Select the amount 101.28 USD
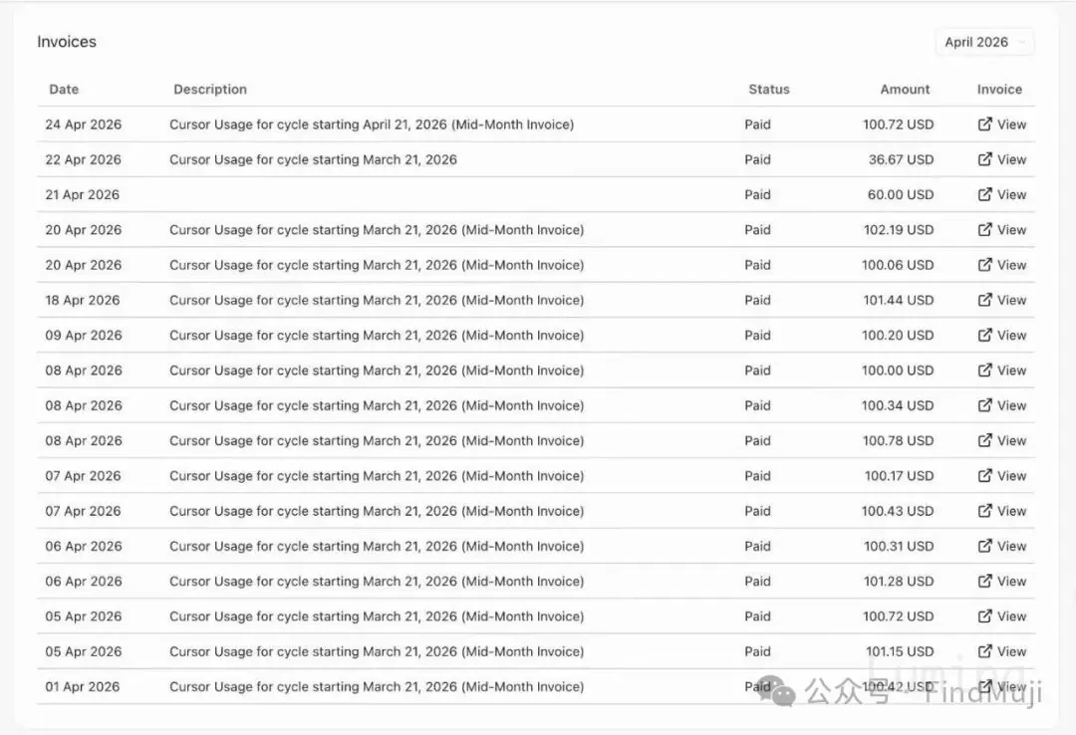 [899, 581]
